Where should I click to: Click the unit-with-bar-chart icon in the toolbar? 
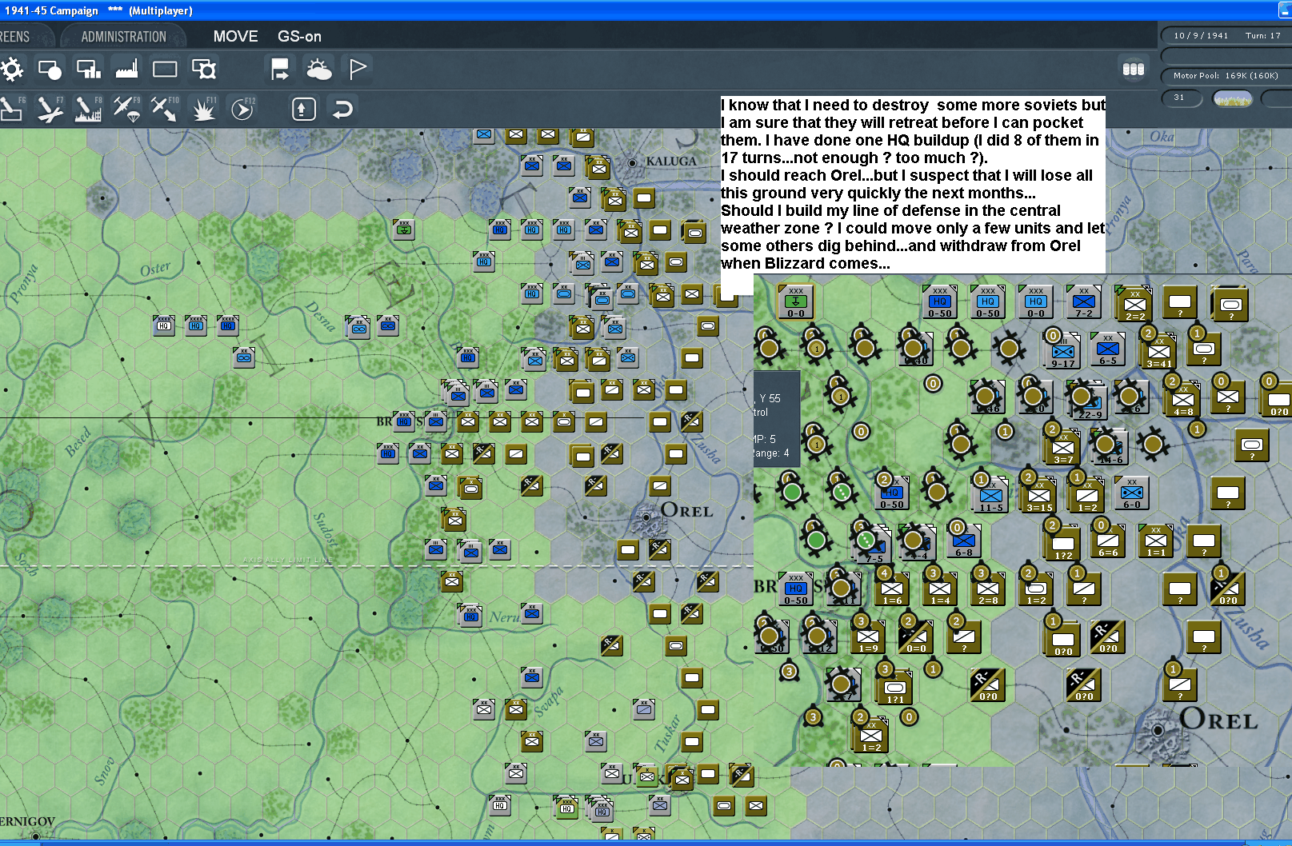[x=88, y=70]
